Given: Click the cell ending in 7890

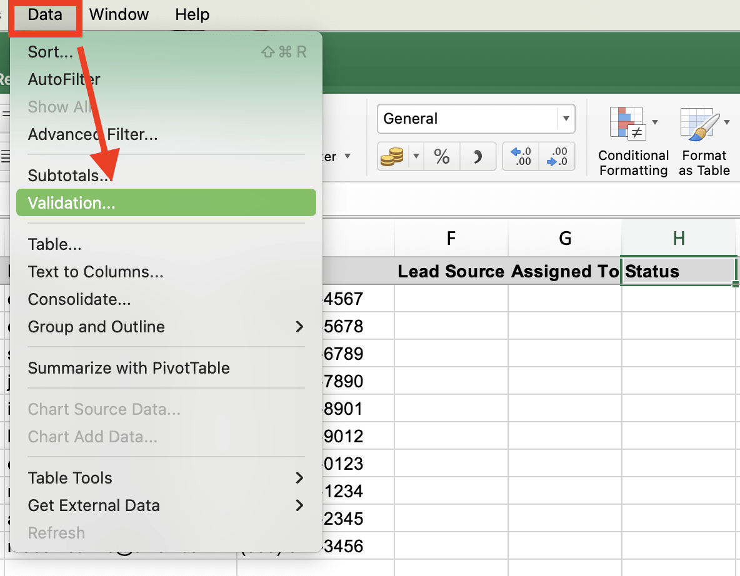Looking at the screenshot, I should [358, 381].
